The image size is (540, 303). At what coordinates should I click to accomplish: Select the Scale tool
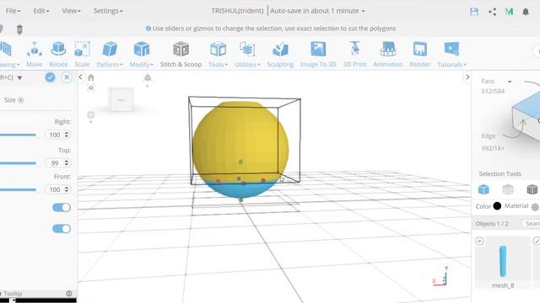click(x=82, y=54)
